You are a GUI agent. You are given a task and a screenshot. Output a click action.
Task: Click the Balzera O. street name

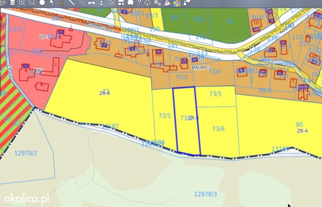tap(100, 26)
